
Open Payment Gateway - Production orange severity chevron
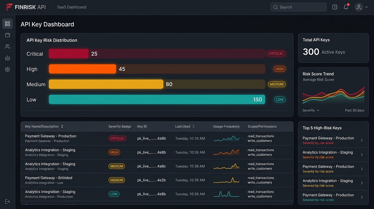[362, 169]
